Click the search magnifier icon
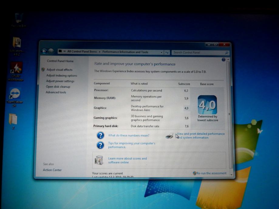This screenshot has height=209, width=279. point(226,53)
